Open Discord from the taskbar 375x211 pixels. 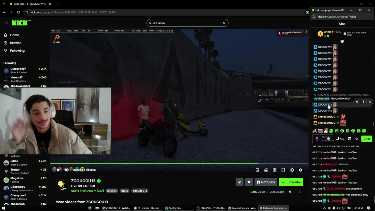[x=146, y=208]
